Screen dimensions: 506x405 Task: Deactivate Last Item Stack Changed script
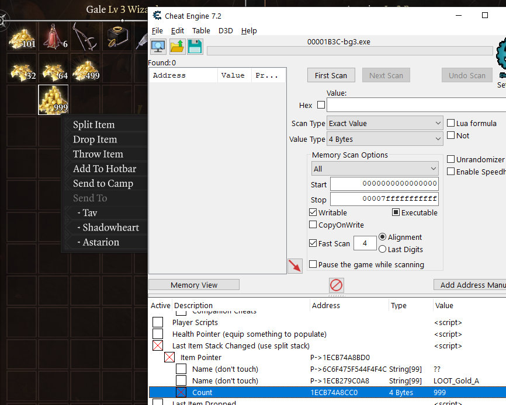click(158, 345)
